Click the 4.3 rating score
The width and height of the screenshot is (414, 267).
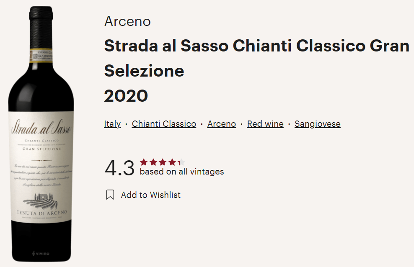tap(119, 168)
